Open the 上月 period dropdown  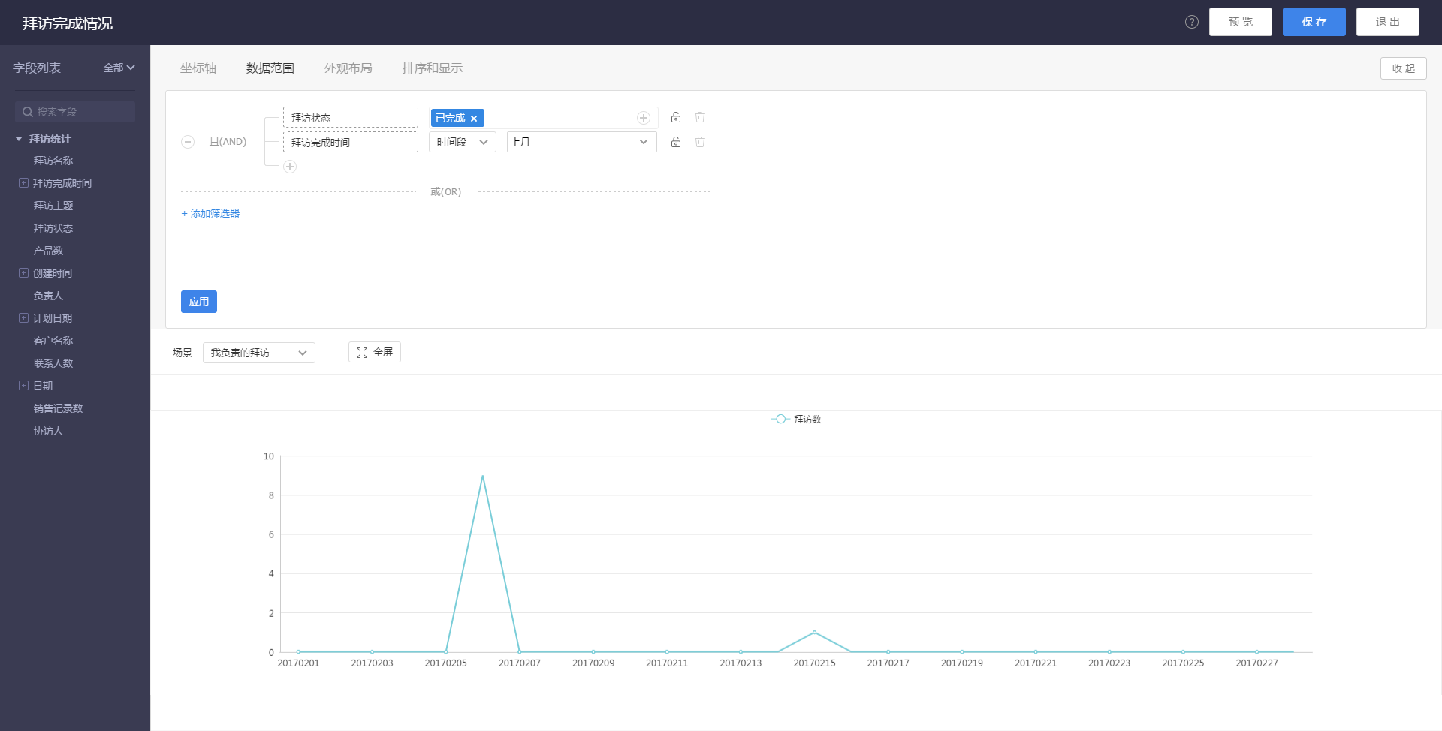582,142
